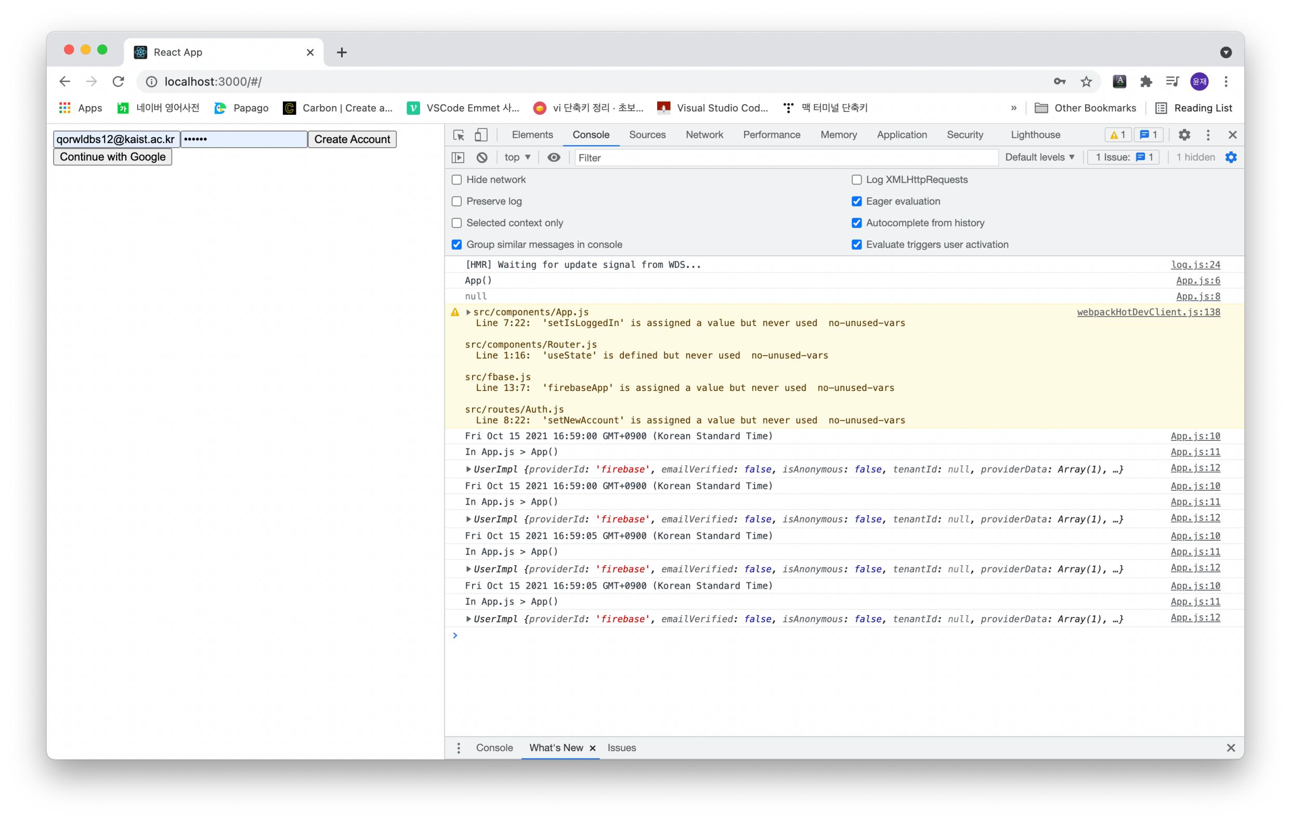Open the live expression eye icon
This screenshot has width=1291, height=821.
[554, 158]
